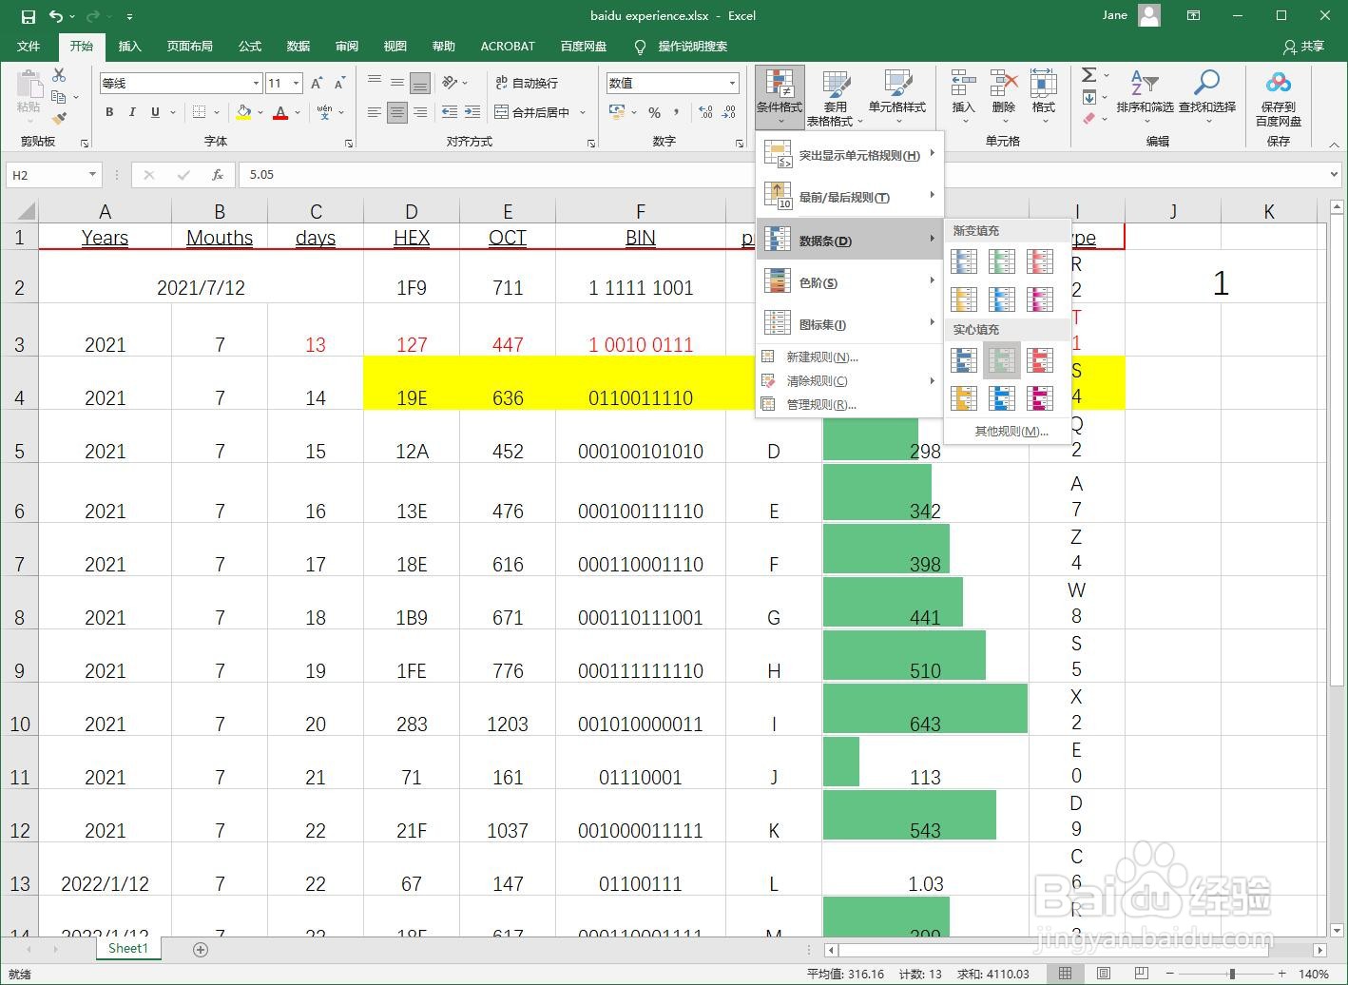Select green gradient fill data bar
Image resolution: width=1348 pixels, height=985 pixels.
coord(1002,261)
